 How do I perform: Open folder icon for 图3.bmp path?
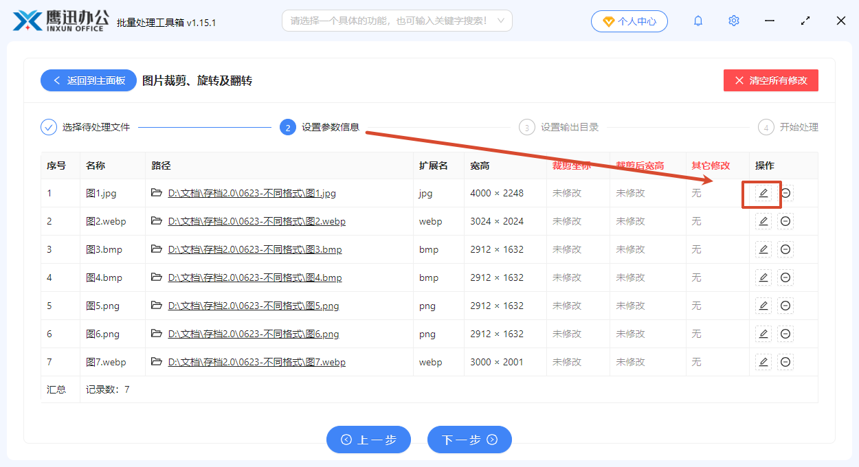[x=157, y=249]
